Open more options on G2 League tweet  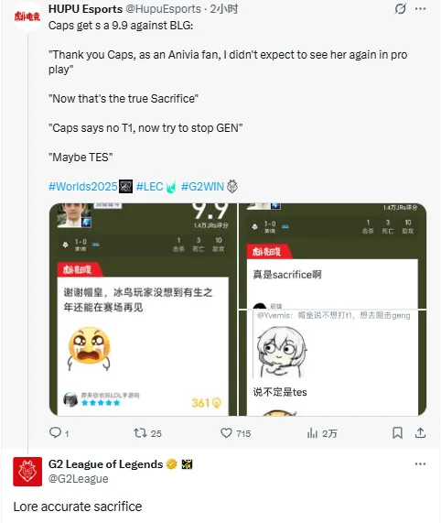click(420, 464)
